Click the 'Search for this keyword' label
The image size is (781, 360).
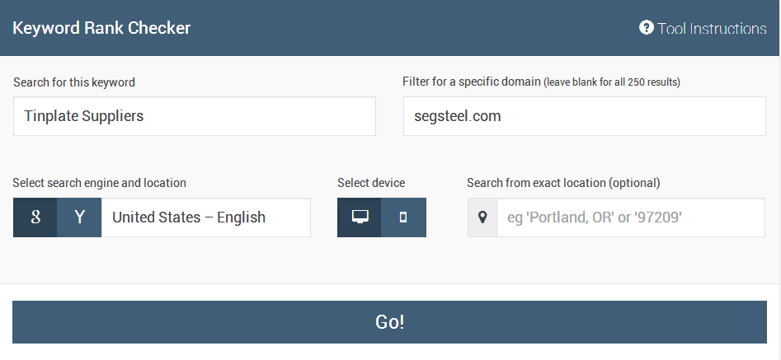(74, 82)
